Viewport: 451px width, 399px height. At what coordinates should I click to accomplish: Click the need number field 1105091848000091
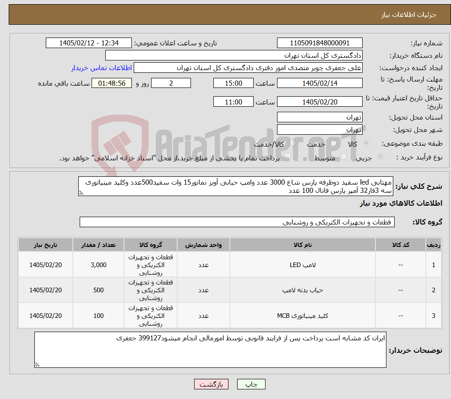pyautogui.click(x=320, y=43)
